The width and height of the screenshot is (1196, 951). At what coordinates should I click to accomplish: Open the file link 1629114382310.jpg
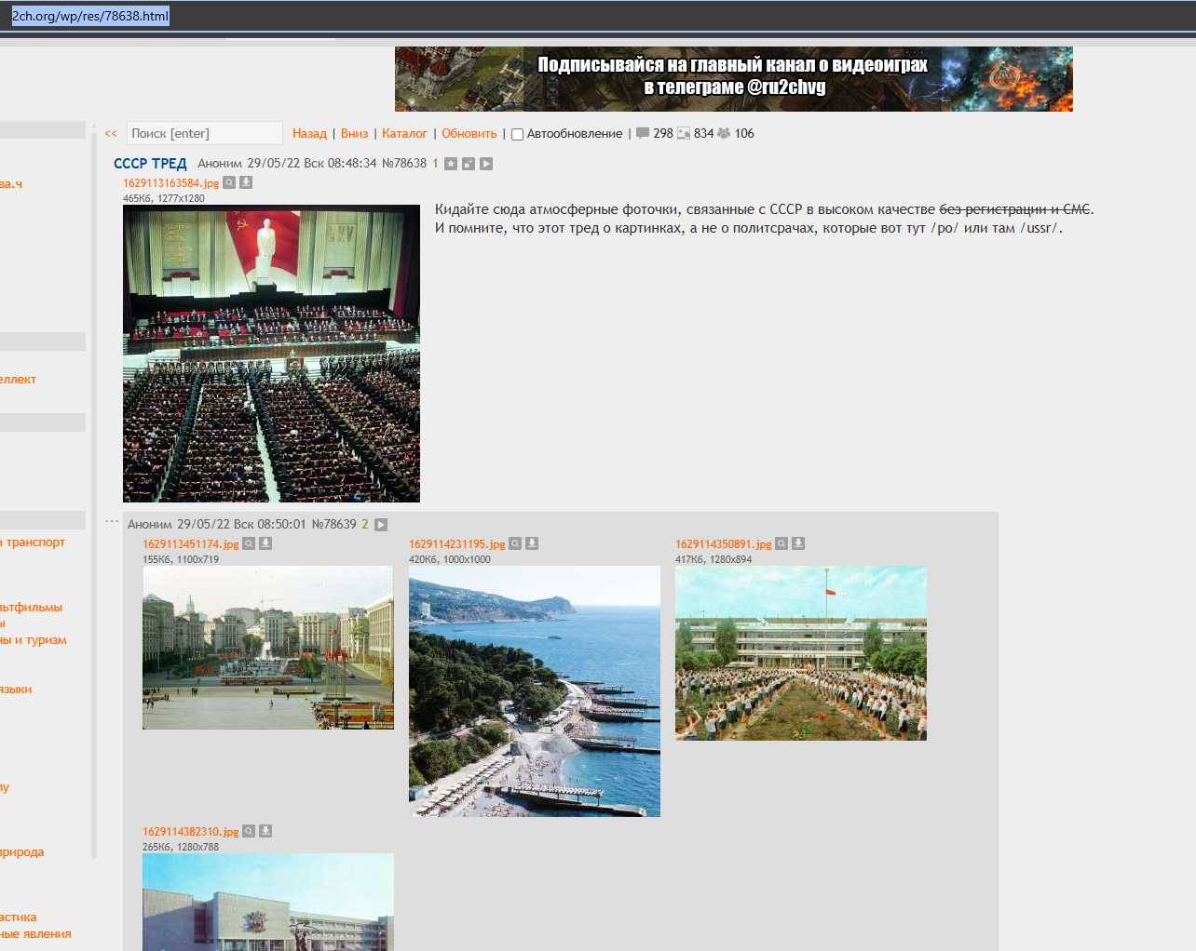[191, 832]
